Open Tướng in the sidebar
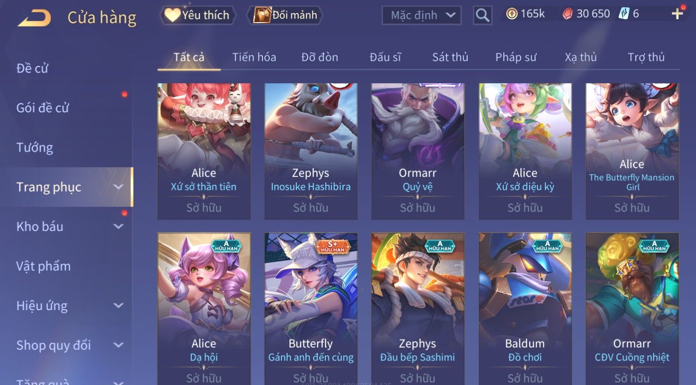 click(x=35, y=147)
